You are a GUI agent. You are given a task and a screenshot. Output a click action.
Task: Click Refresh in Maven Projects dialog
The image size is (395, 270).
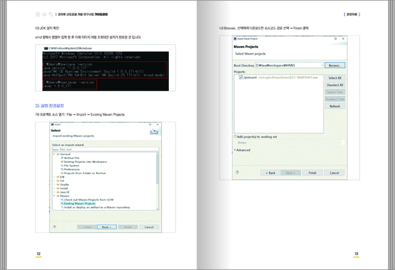[335, 106]
